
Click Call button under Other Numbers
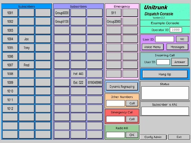click(x=132, y=103)
